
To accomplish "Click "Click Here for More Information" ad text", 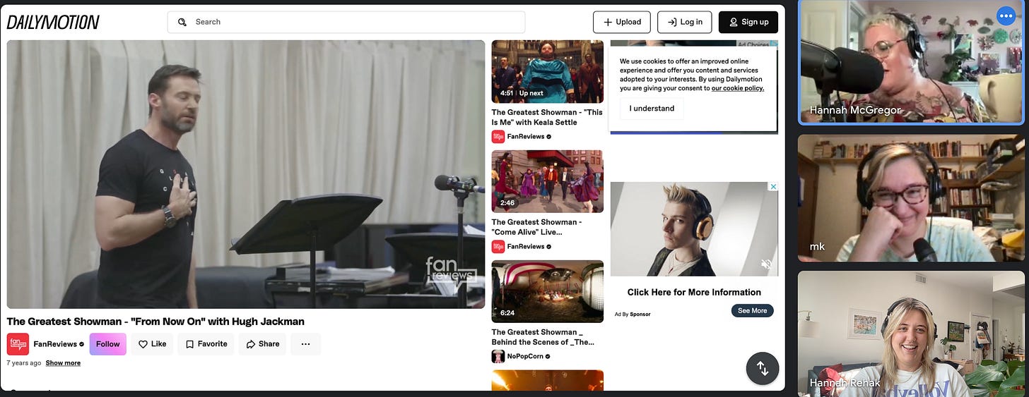I will [x=694, y=293].
